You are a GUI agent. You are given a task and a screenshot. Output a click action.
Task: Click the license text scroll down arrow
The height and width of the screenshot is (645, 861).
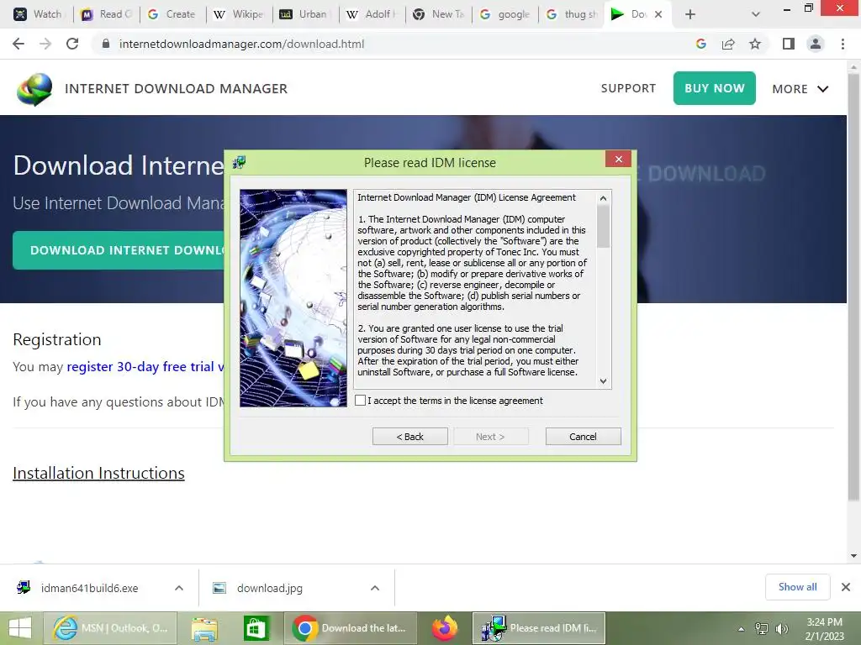(x=603, y=381)
